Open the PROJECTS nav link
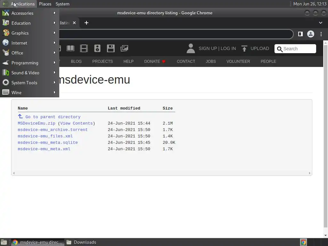 point(102,61)
